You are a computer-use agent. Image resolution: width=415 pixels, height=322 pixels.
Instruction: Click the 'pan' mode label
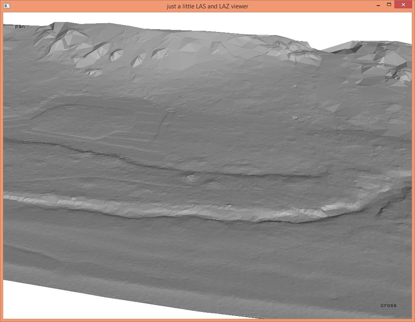[20, 27]
